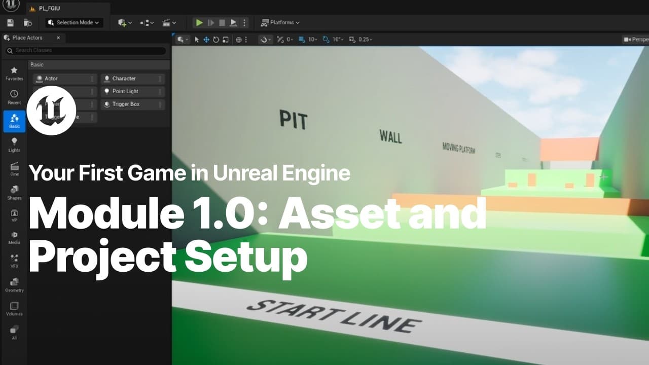Click the Save current level icon
The image size is (649, 365).
[11, 23]
